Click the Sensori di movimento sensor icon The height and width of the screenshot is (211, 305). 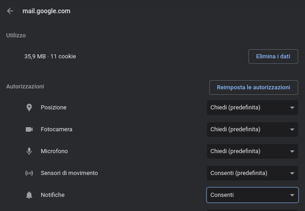[x=29, y=173]
